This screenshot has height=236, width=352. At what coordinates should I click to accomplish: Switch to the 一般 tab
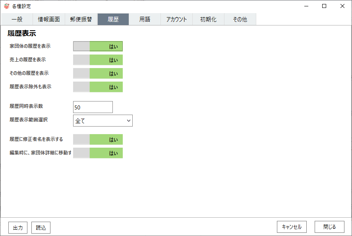(x=17, y=20)
